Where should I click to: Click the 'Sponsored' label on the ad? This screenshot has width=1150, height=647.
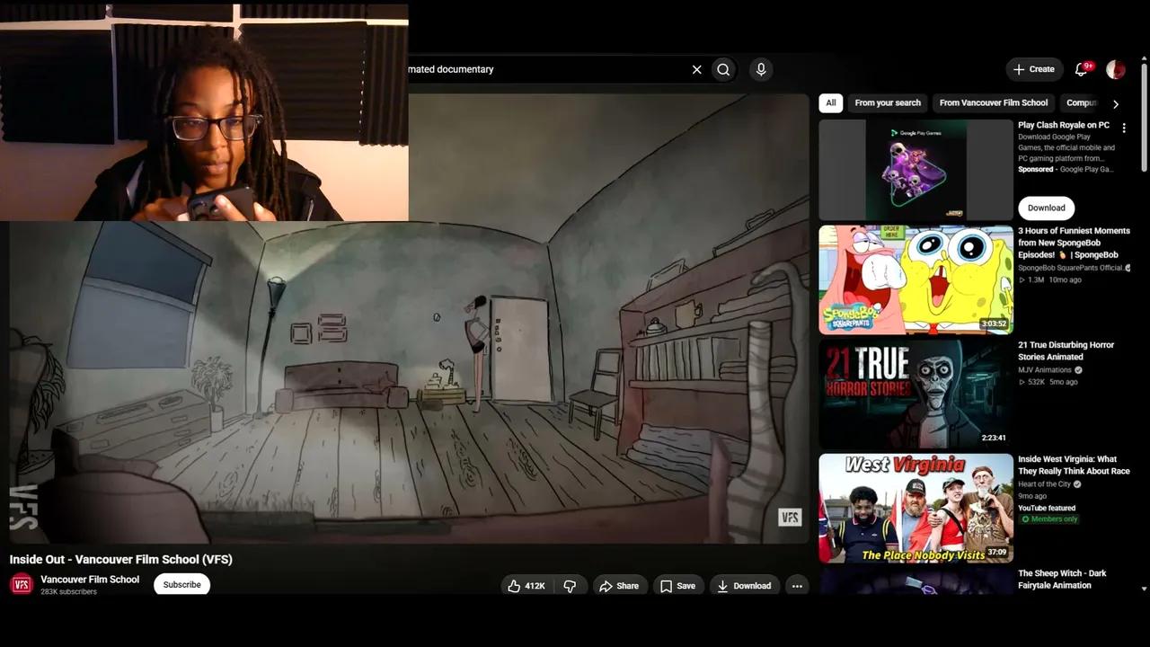[x=1036, y=169]
